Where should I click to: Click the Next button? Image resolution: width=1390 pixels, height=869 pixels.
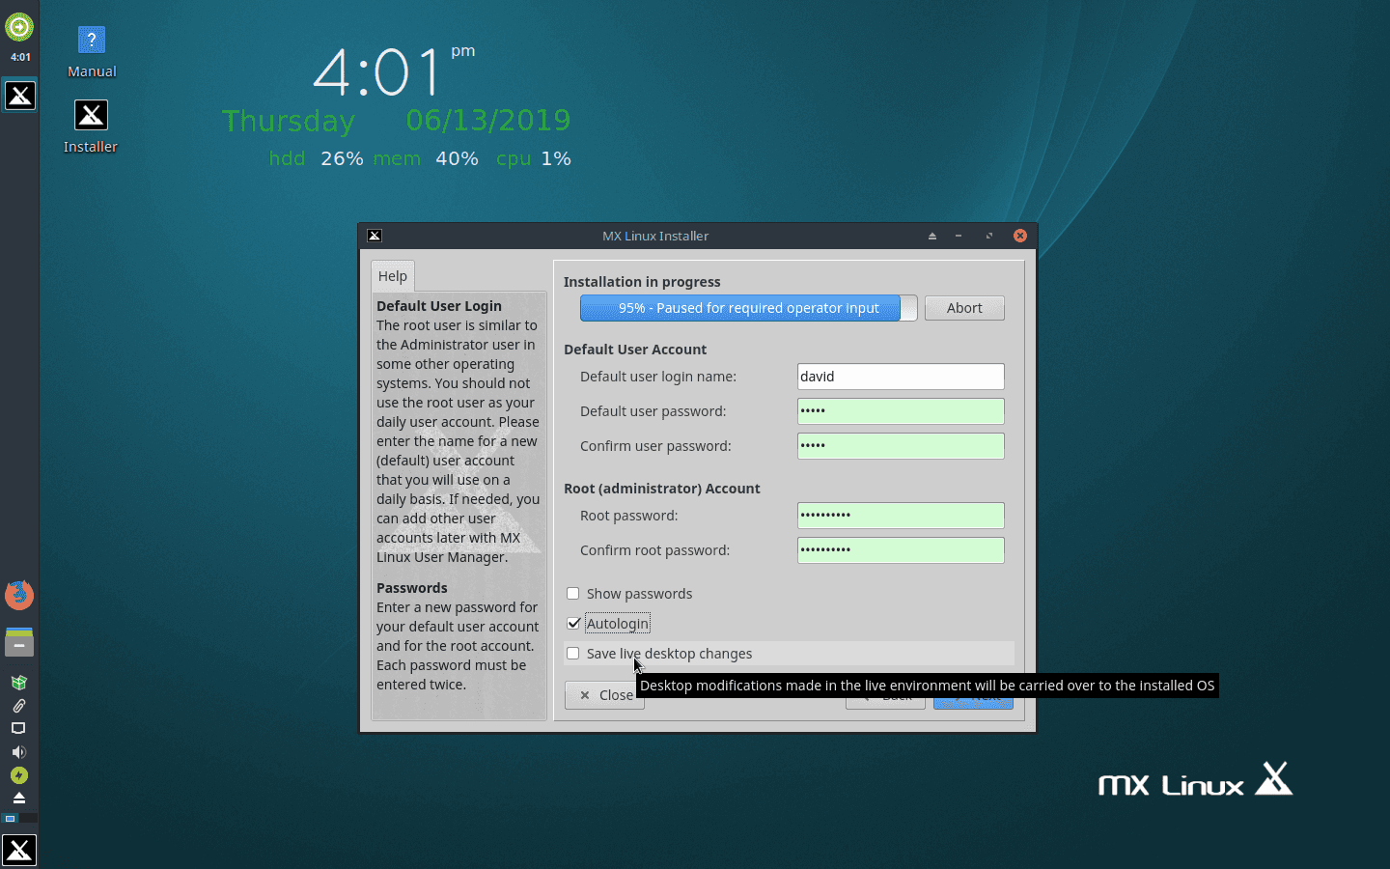coord(973,697)
